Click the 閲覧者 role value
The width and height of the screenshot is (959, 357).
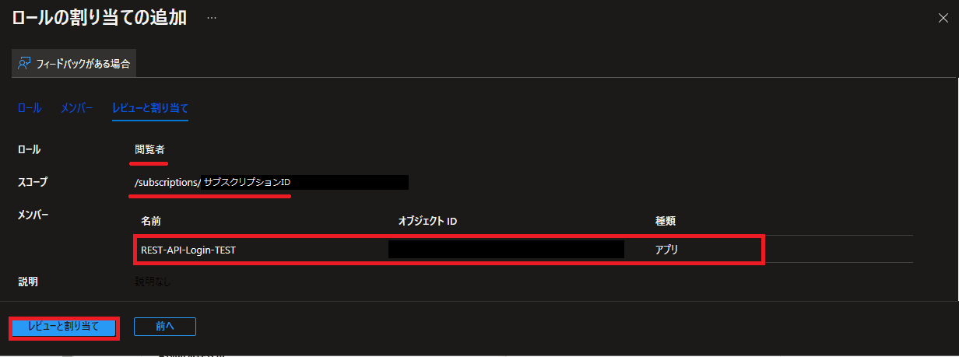coord(149,149)
